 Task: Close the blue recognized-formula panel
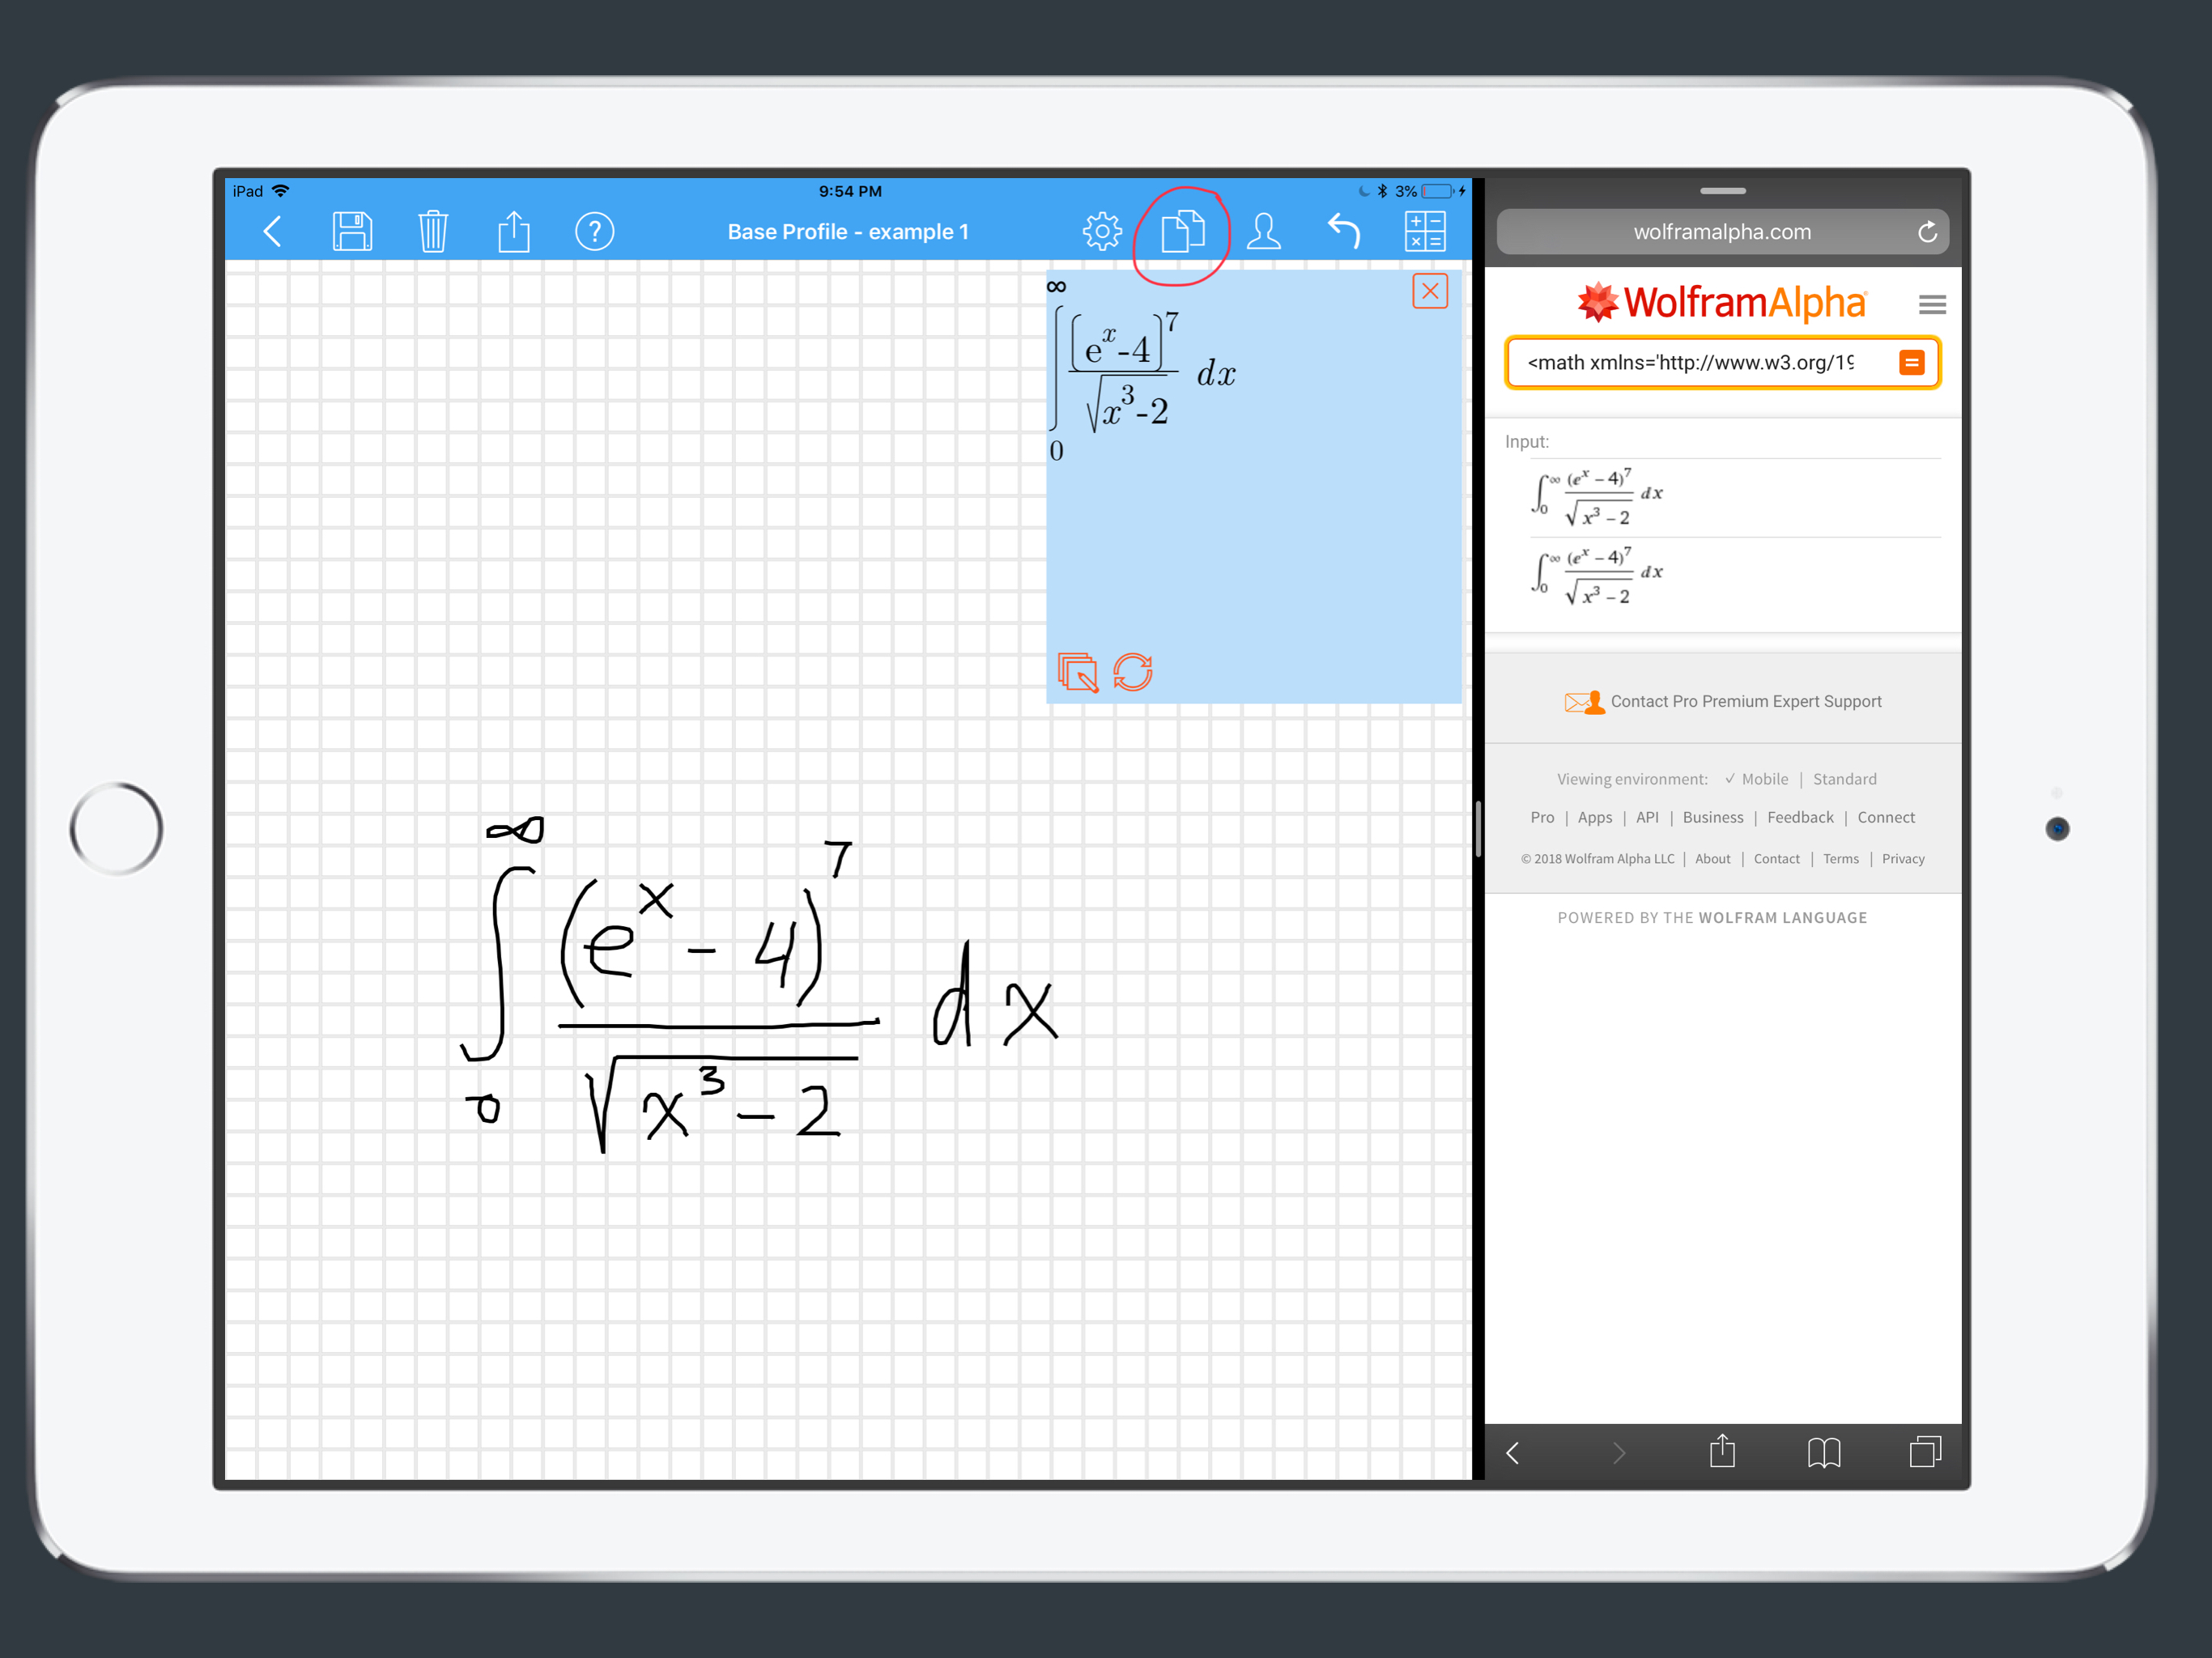(x=1430, y=291)
